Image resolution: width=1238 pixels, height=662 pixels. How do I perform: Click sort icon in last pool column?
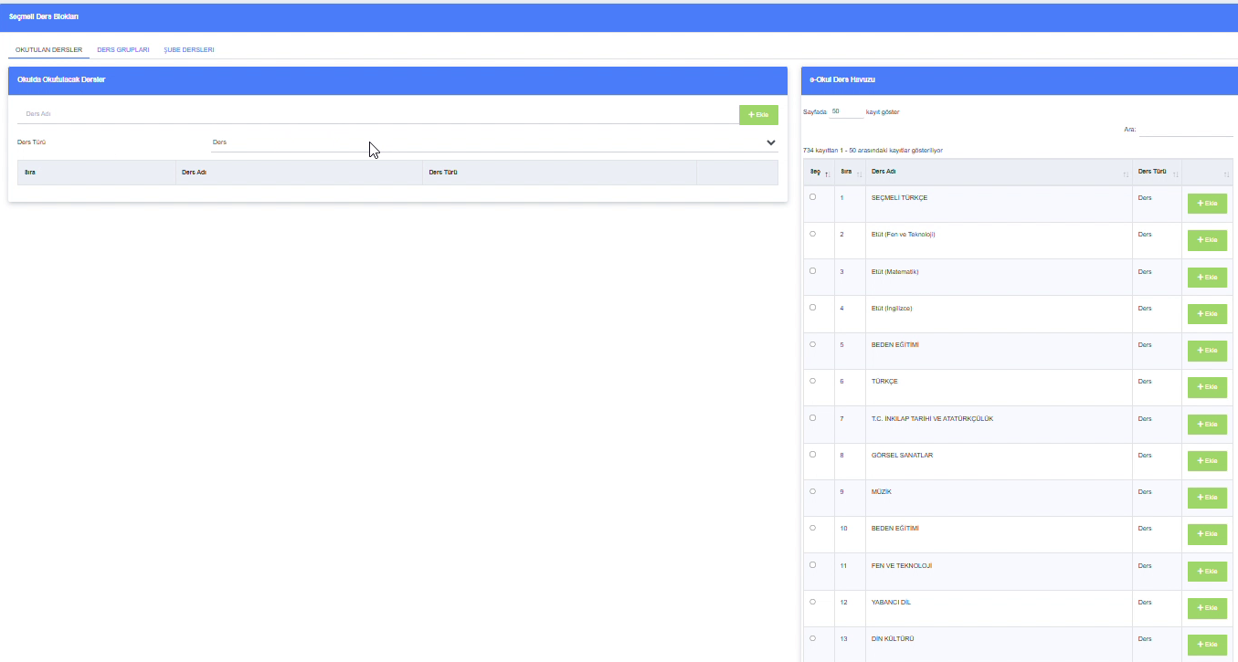[1227, 174]
